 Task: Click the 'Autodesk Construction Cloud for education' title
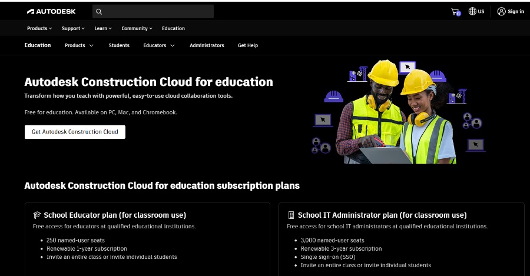(x=149, y=82)
